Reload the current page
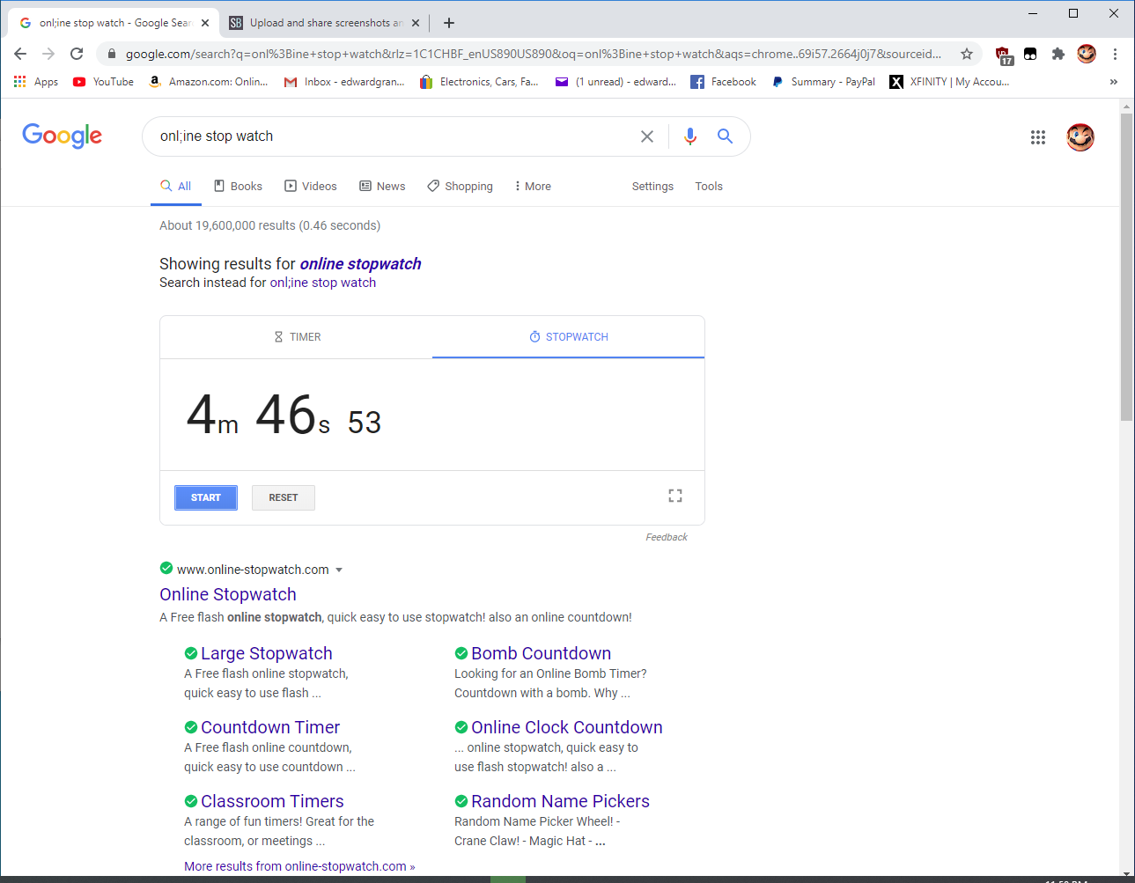 click(x=77, y=54)
